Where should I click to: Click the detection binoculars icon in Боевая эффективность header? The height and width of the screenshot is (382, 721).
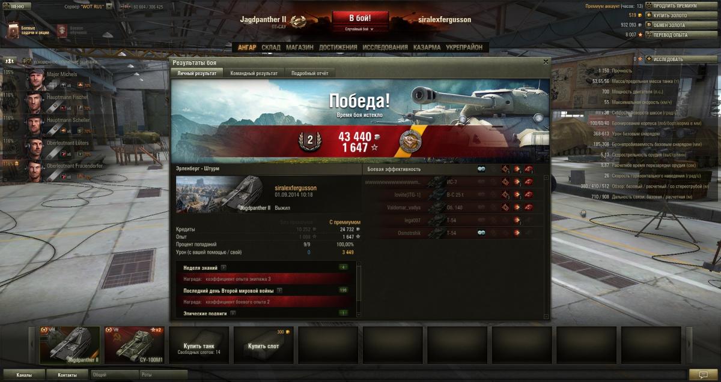pyautogui.click(x=481, y=169)
